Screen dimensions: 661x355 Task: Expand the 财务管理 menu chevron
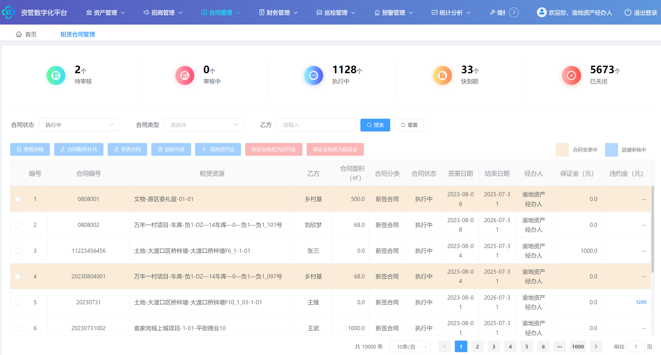[296, 13]
